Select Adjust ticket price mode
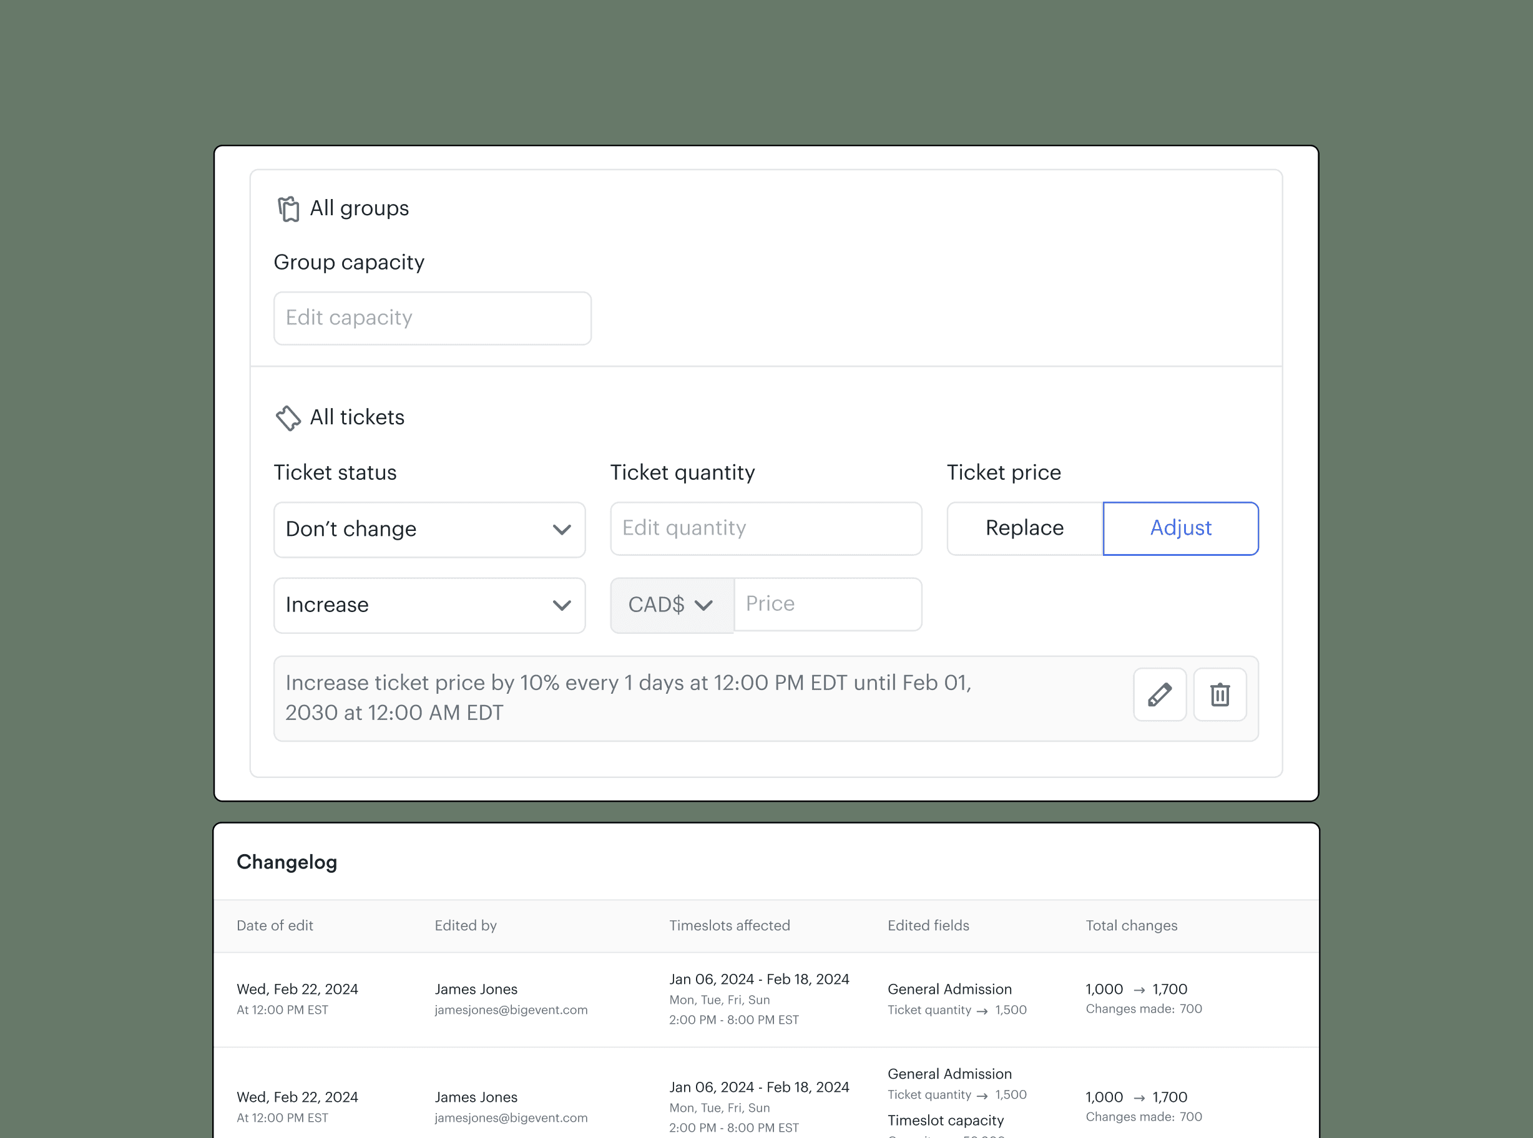Image resolution: width=1533 pixels, height=1138 pixels. [1180, 528]
